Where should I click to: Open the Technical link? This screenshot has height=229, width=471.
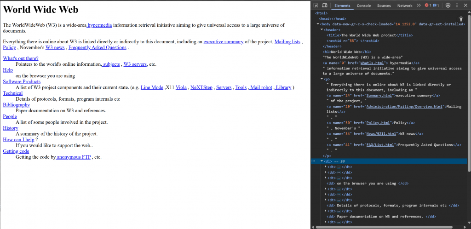point(13,93)
